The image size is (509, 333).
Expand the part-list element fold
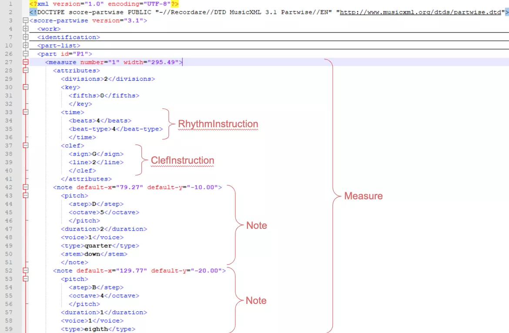pos(25,45)
